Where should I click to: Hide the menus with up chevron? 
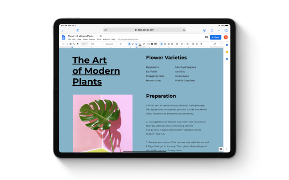(x=221, y=44)
